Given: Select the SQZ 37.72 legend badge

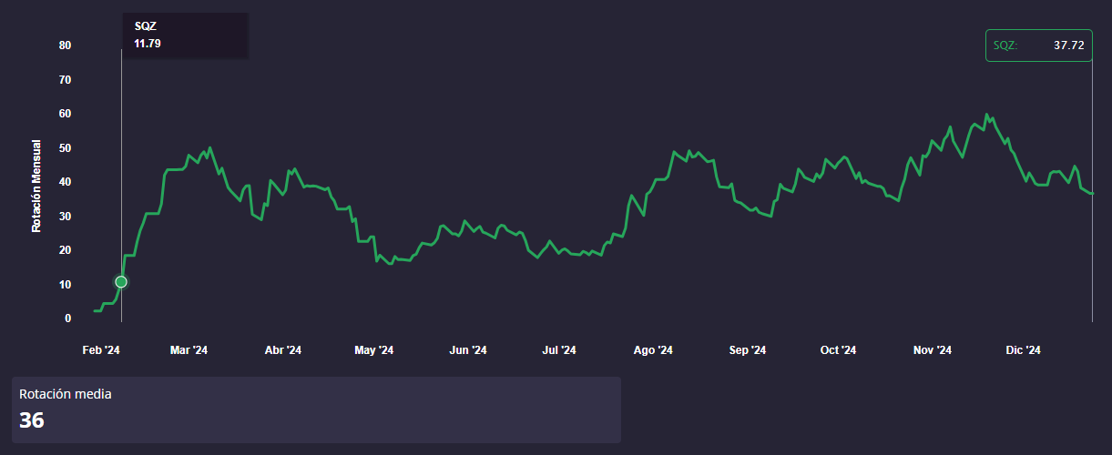Looking at the screenshot, I should (x=1038, y=45).
